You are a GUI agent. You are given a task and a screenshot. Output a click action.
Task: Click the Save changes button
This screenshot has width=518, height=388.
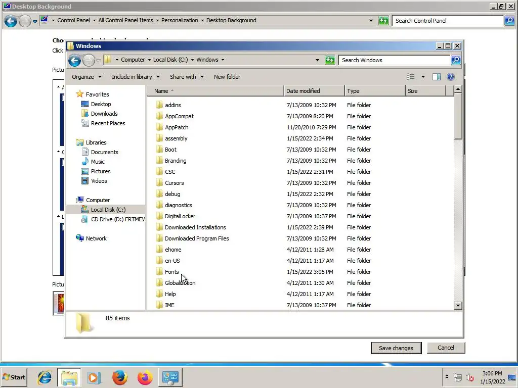pos(396,348)
